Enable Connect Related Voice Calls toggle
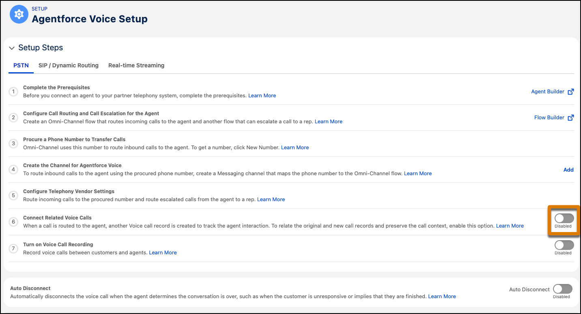This screenshot has height=314, width=581. tap(564, 218)
